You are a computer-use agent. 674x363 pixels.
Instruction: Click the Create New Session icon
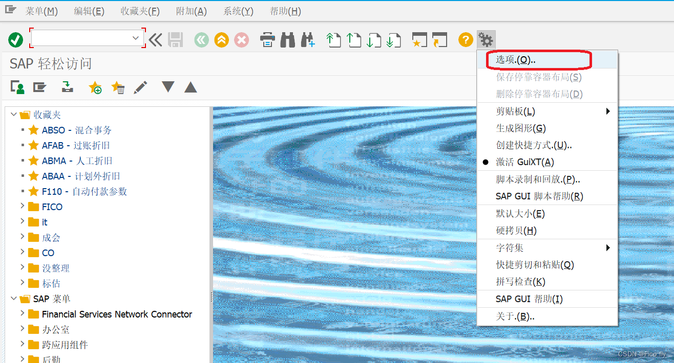tap(420, 39)
